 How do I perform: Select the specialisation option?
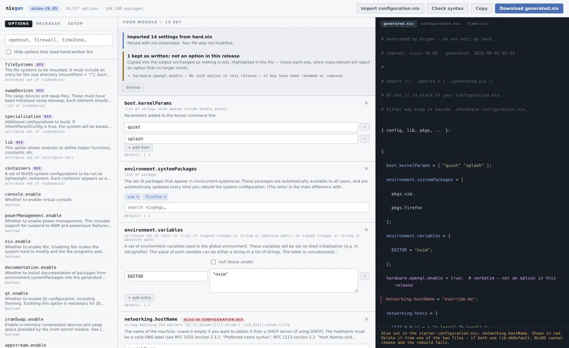[x=59, y=124]
